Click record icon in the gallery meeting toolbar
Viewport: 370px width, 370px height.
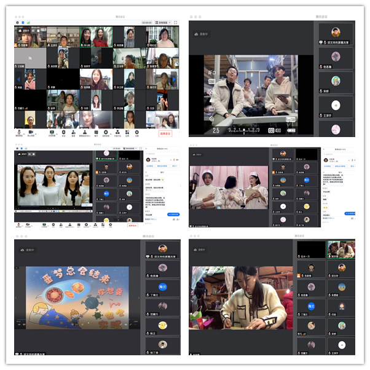[x=106, y=133]
